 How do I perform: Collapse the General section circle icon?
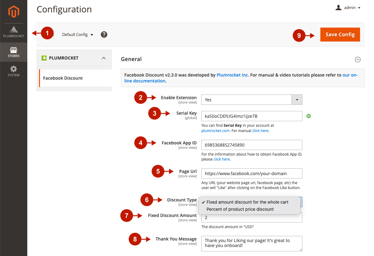[x=358, y=60]
